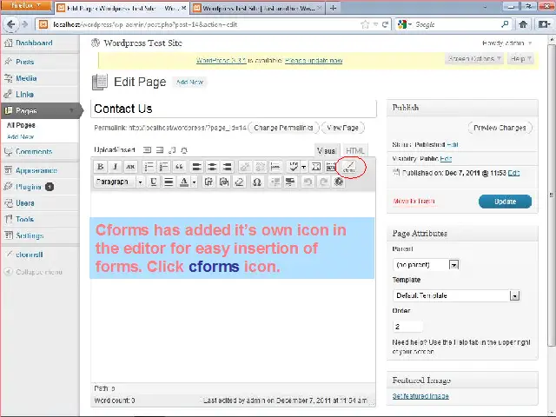This screenshot has height=417, width=556.
Task: Align text left in editor
Action: (196, 166)
